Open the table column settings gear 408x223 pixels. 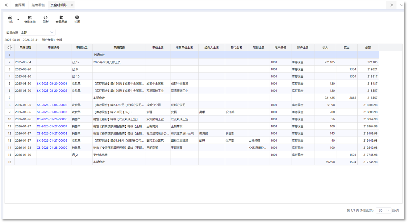point(10,47)
